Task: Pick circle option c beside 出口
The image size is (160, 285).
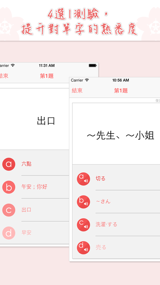Action: tap(9, 210)
